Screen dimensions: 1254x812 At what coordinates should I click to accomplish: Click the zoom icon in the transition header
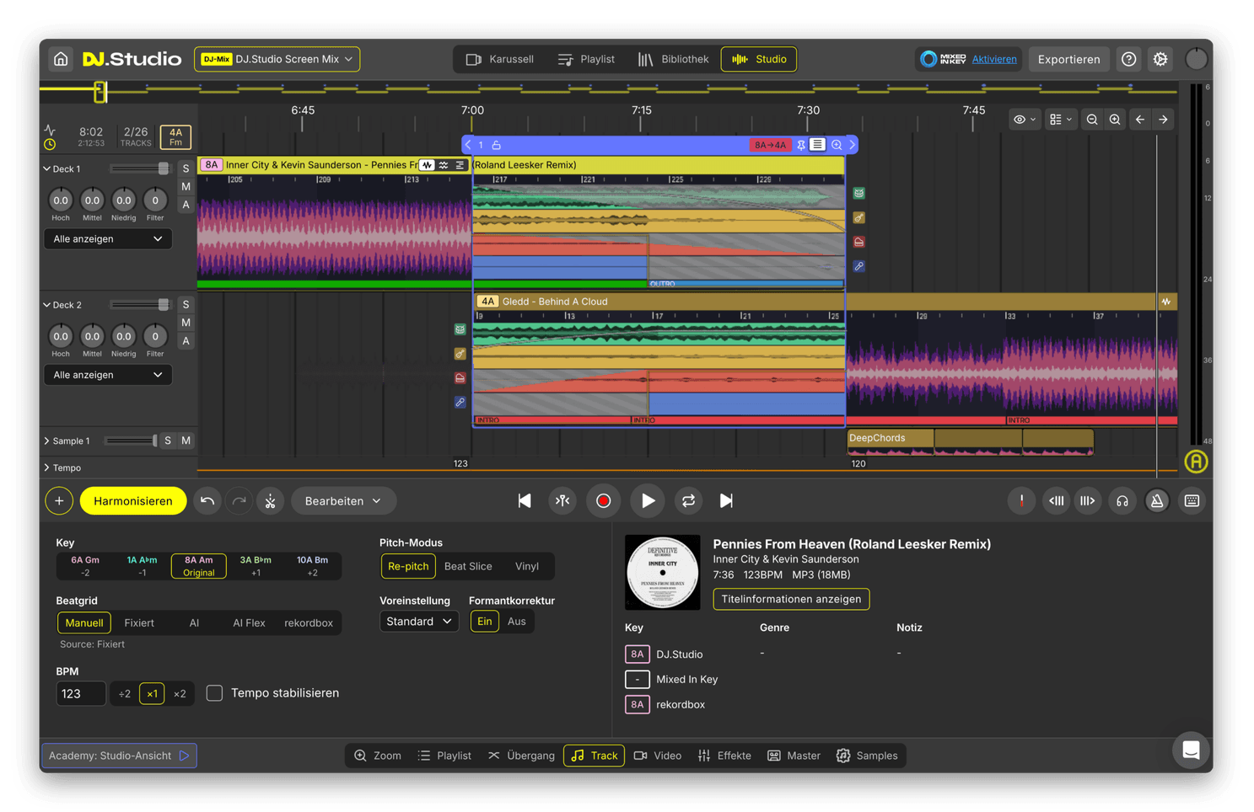click(837, 145)
